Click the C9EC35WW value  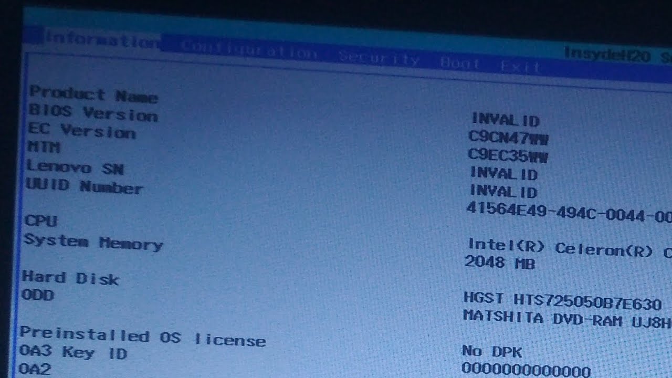[508, 156]
